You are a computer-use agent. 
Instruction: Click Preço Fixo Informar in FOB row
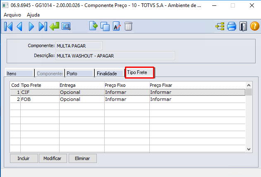[115, 99]
